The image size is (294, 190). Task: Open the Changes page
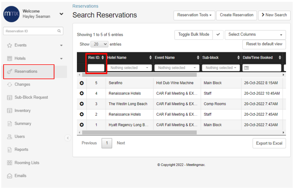pyautogui.click(x=22, y=84)
